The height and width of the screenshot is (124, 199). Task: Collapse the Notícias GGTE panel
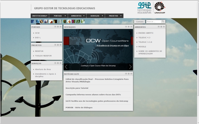click(x=126, y=74)
